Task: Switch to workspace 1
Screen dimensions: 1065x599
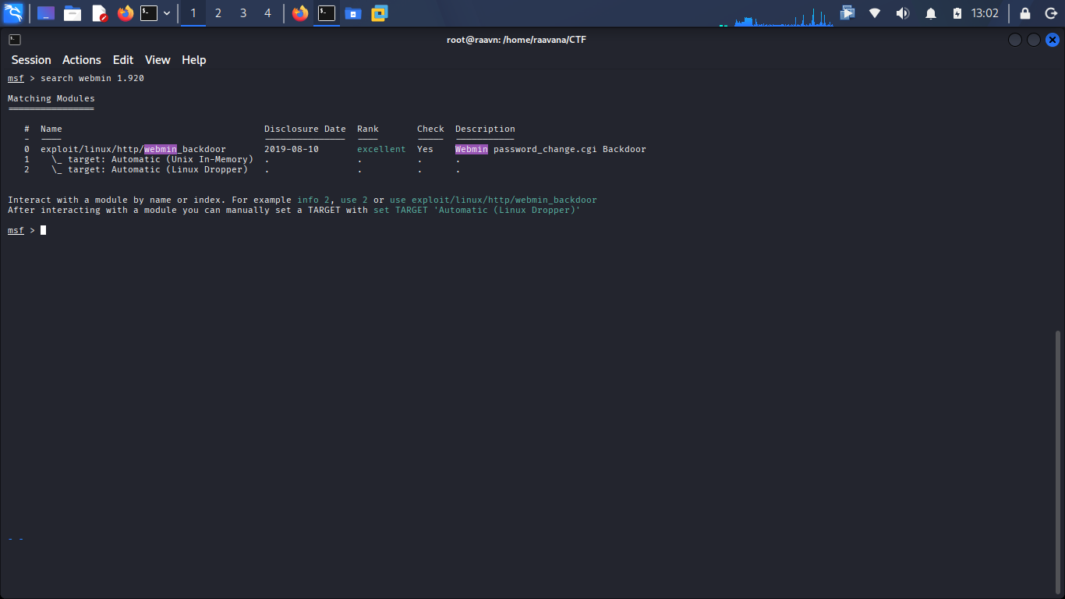Action: (x=193, y=13)
